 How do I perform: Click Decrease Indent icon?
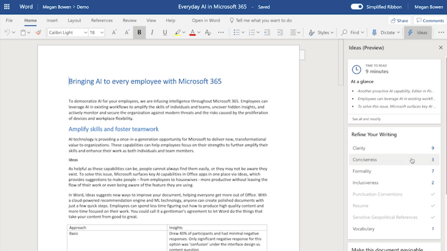[x=267, y=33]
